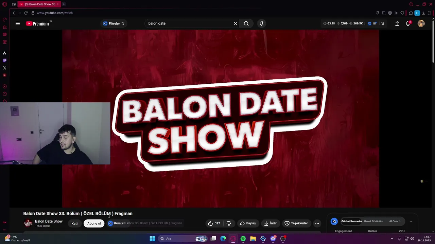Open YouTube upload/create arrow icon
Image resolution: width=435 pixels, height=244 pixels.
[x=397, y=23]
